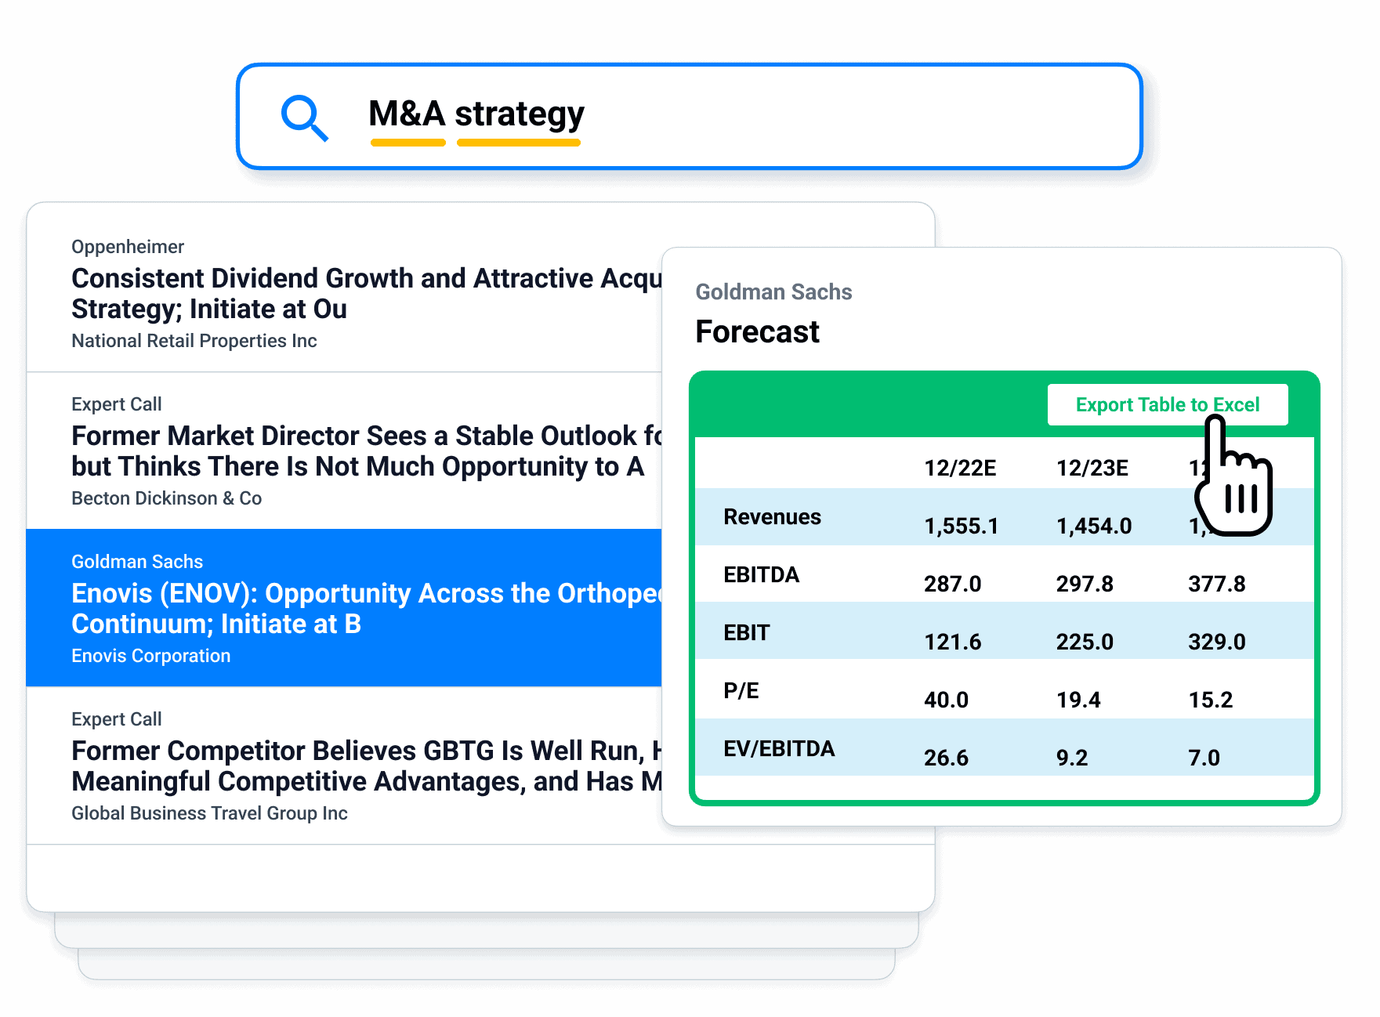Select P/E value 19.4
Screen dimensions: 1380x1017
(x=1078, y=700)
